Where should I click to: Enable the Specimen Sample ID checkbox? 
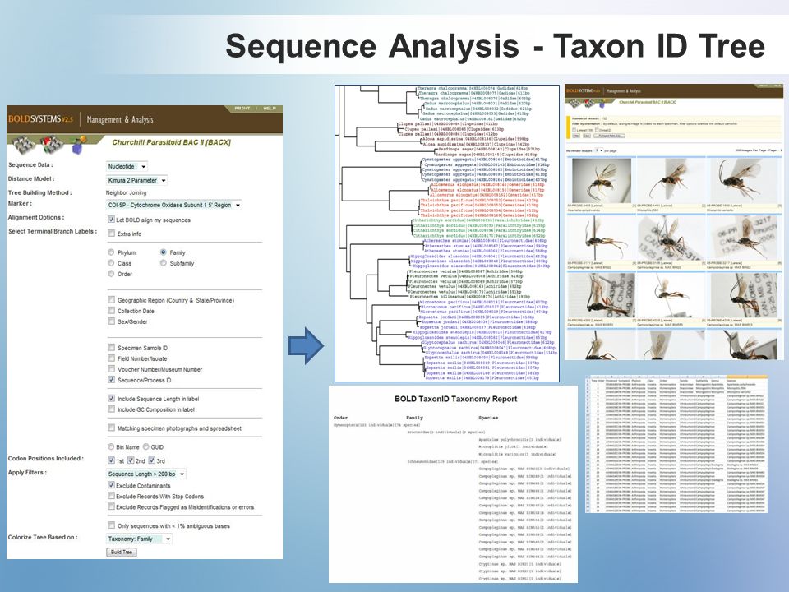pyautogui.click(x=111, y=347)
